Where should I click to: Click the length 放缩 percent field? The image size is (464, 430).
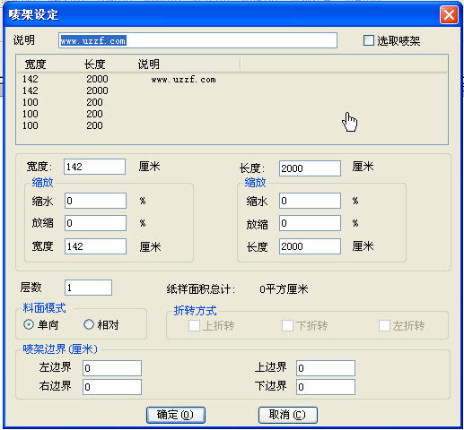[310, 223]
